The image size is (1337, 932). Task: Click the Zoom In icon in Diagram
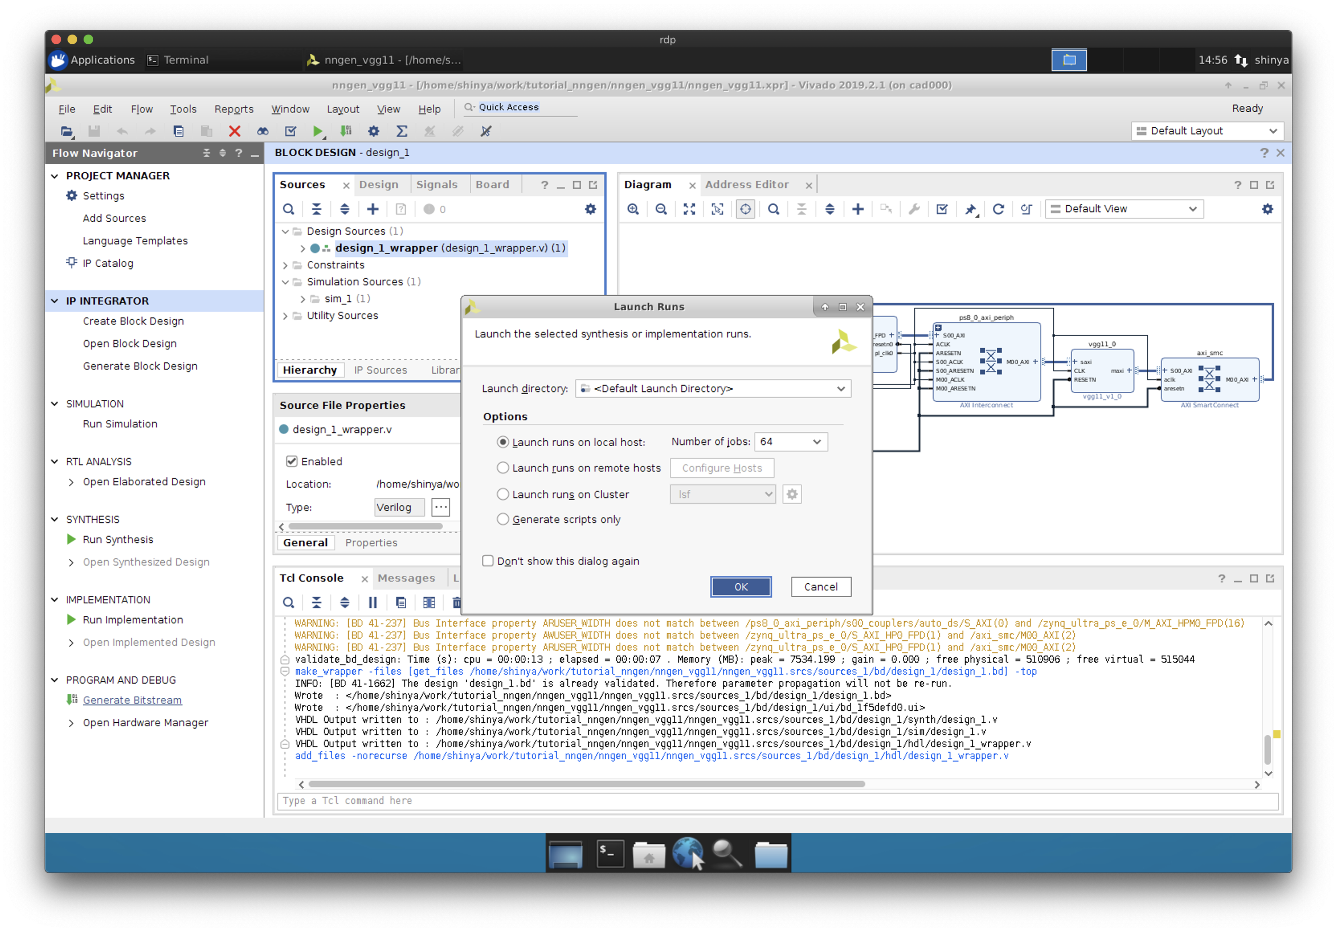click(x=633, y=209)
